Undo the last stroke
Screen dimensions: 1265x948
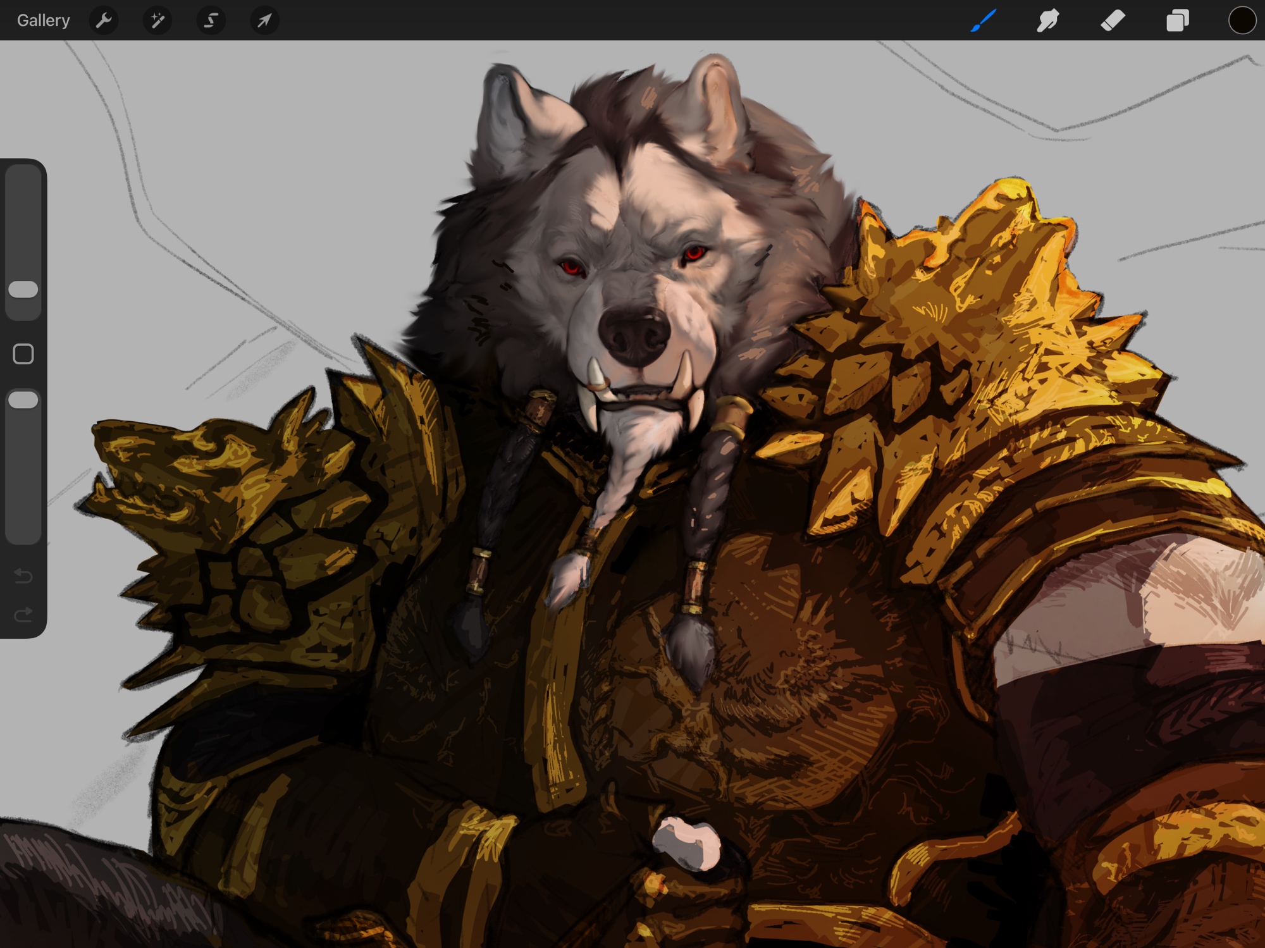click(x=23, y=576)
